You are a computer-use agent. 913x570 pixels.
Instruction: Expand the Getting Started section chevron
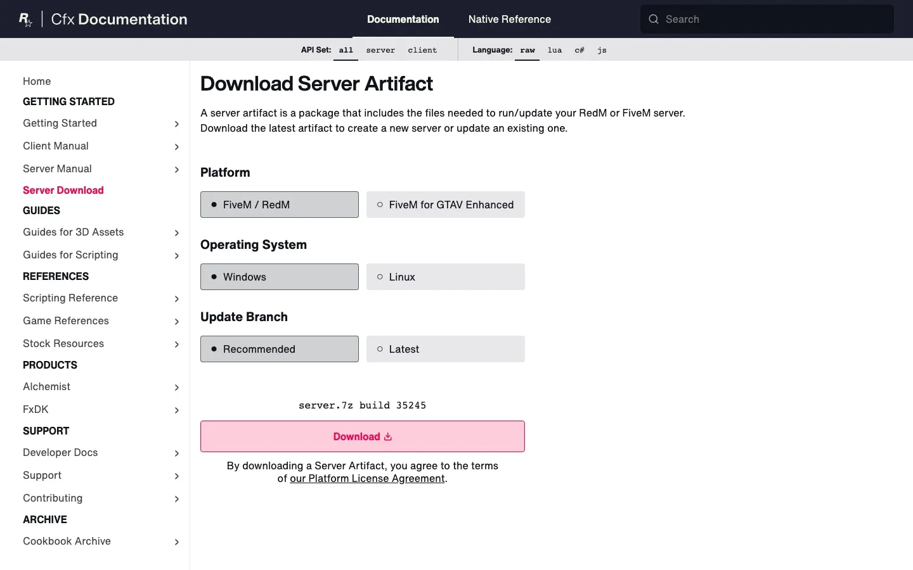(x=177, y=124)
